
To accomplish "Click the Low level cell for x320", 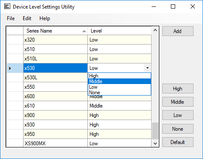I will coord(119,40).
